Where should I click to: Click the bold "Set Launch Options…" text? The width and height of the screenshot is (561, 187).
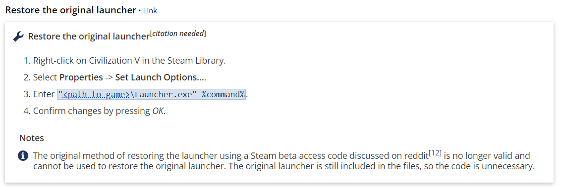point(160,77)
